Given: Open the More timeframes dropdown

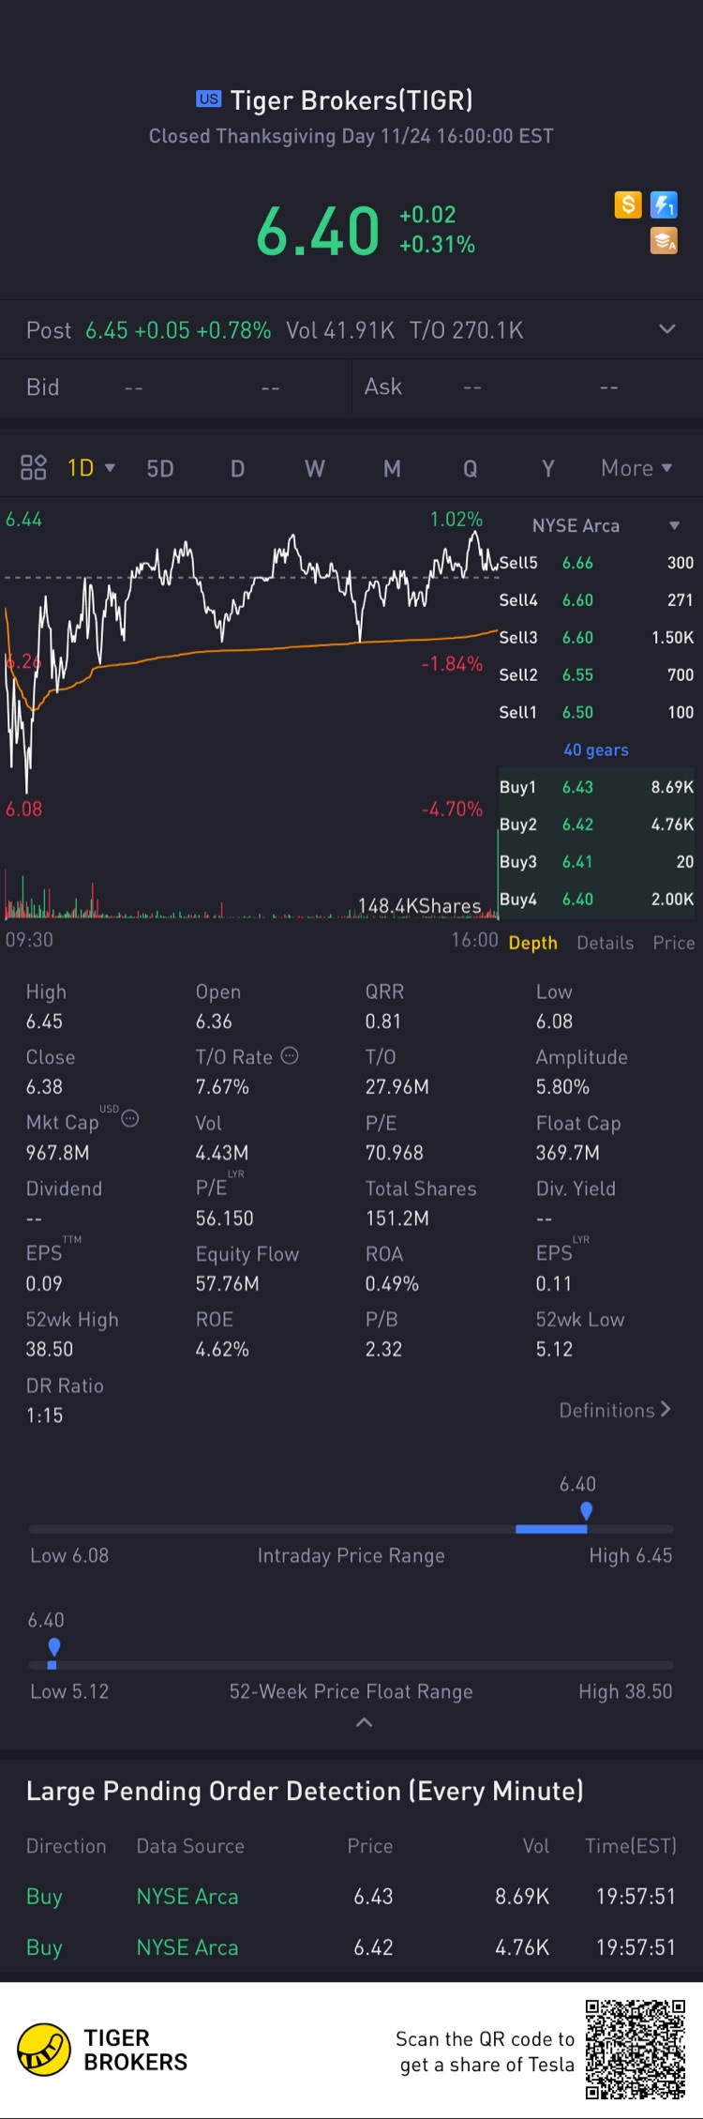Looking at the screenshot, I should (636, 468).
